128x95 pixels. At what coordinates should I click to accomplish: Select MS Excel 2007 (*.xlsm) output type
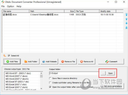(x=17, y=87)
